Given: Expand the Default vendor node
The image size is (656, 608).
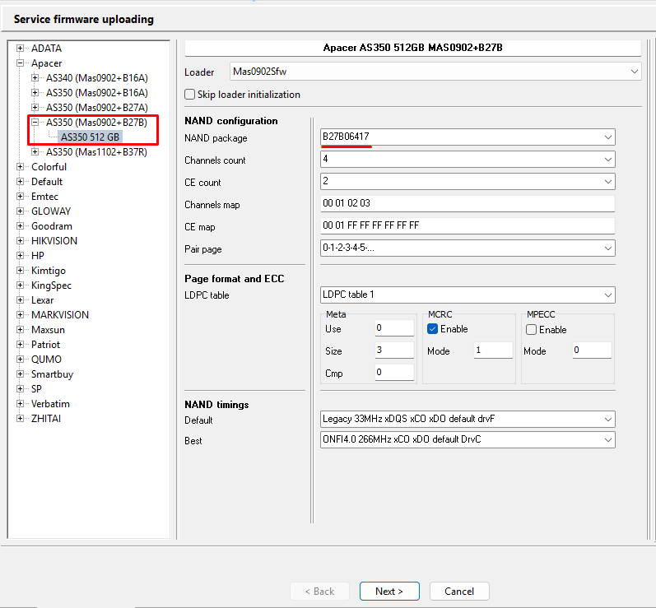Looking at the screenshot, I should click(20, 182).
